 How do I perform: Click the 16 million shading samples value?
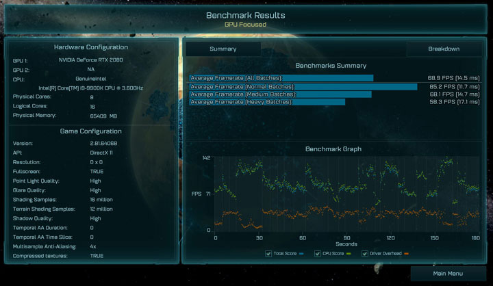(x=101, y=200)
